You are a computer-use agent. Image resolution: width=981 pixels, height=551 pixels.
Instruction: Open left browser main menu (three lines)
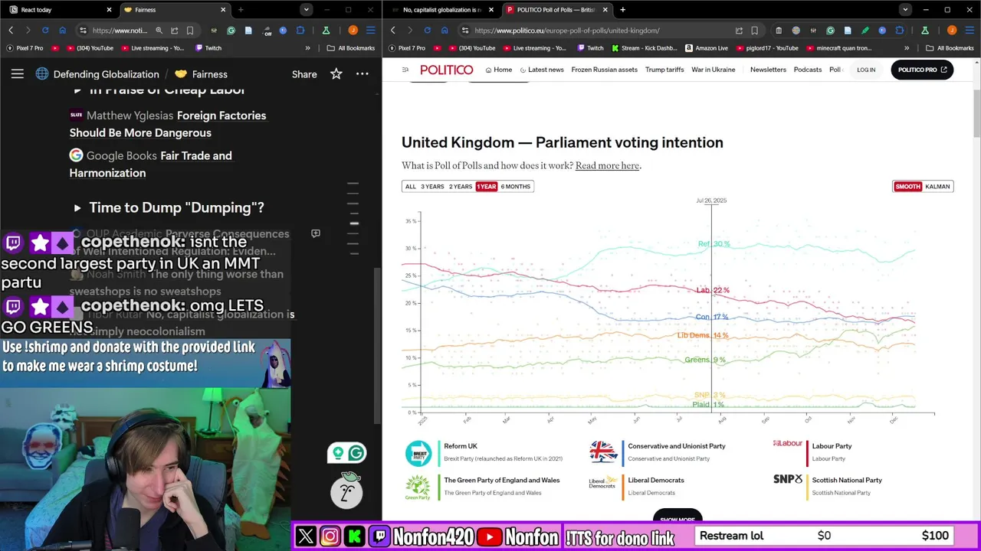(370, 31)
